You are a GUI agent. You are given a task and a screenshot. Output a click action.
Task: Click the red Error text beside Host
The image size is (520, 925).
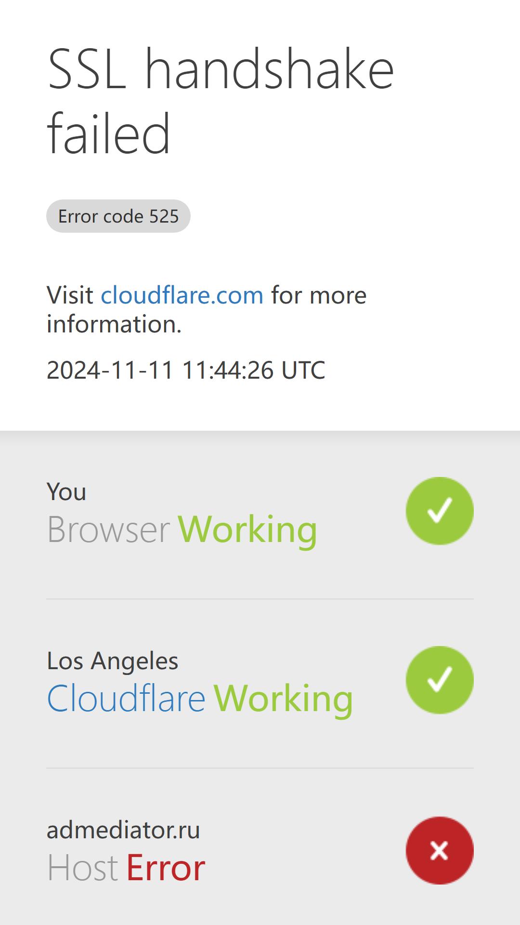tap(166, 868)
